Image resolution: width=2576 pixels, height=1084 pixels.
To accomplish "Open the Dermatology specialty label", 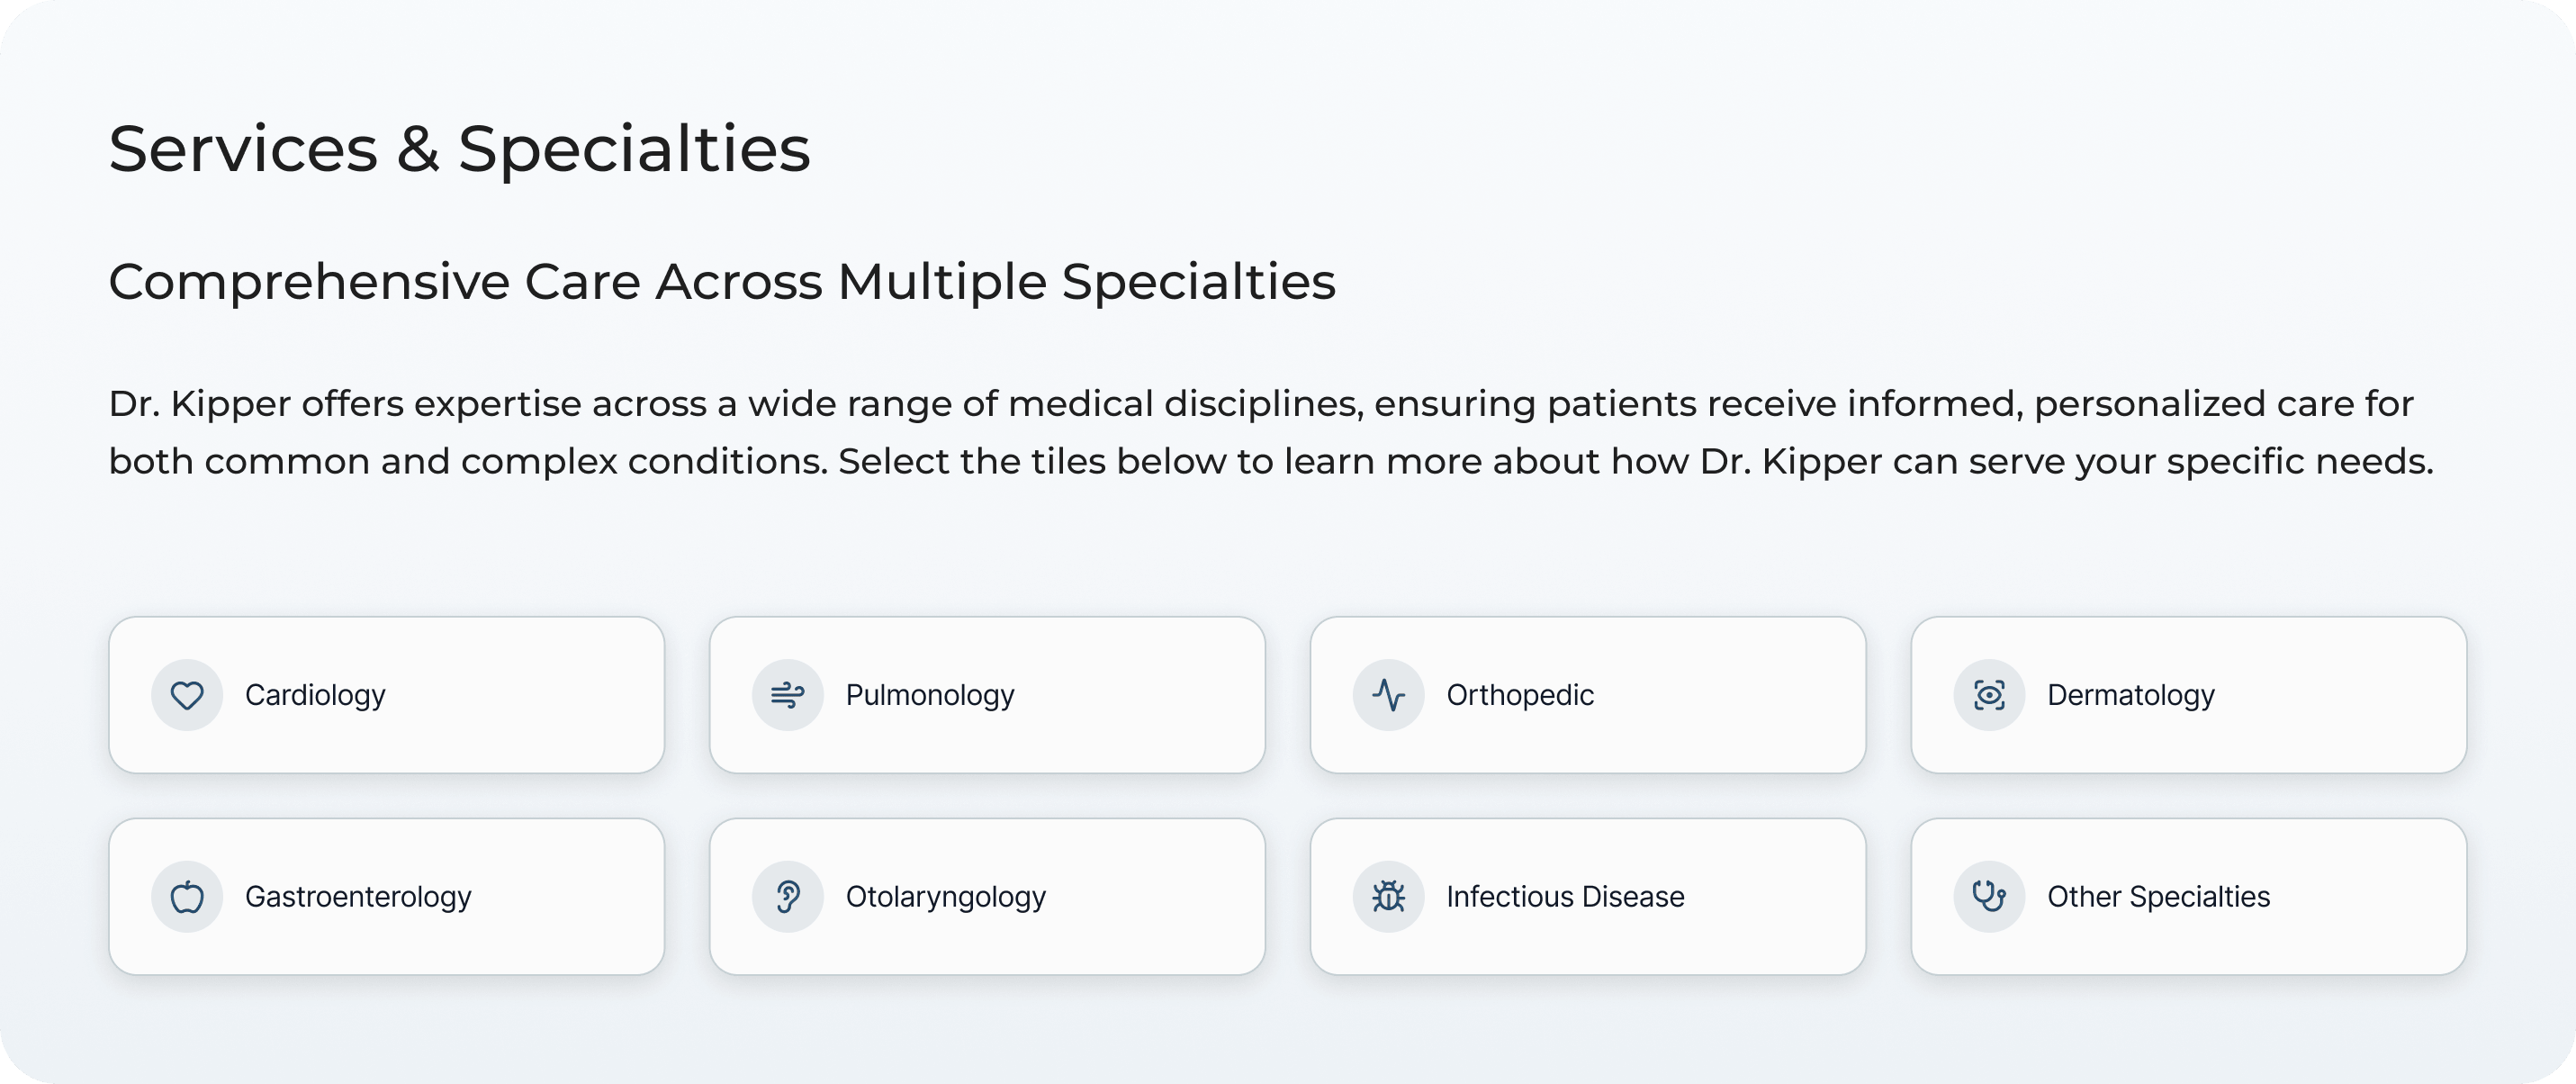I will tap(2130, 695).
